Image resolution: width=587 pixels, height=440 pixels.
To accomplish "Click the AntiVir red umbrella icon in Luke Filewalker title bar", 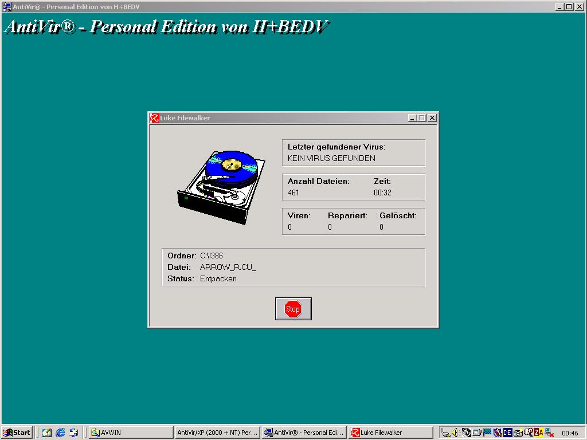I will point(155,118).
